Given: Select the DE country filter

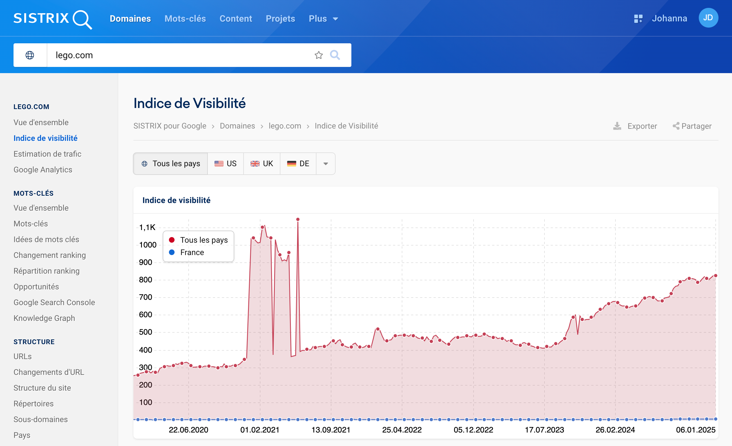Looking at the screenshot, I should pyautogui.click(x=298, y=164).
